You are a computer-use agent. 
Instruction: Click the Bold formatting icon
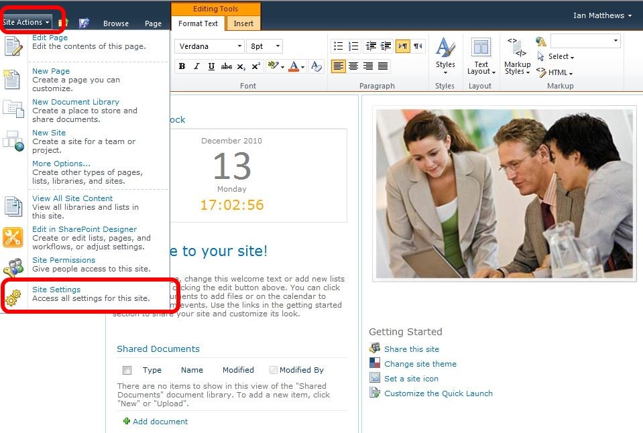point(182,66)
